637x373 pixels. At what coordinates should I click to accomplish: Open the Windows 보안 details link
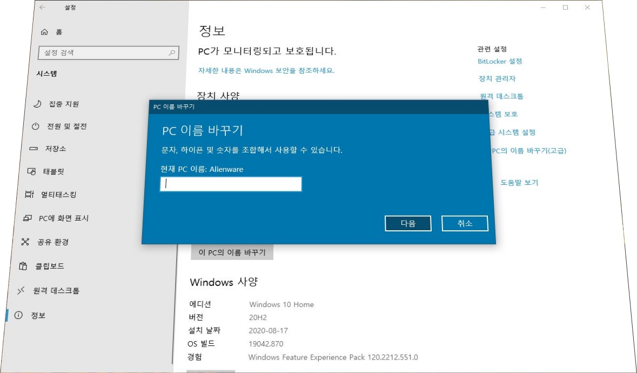(x=266, y=70)
